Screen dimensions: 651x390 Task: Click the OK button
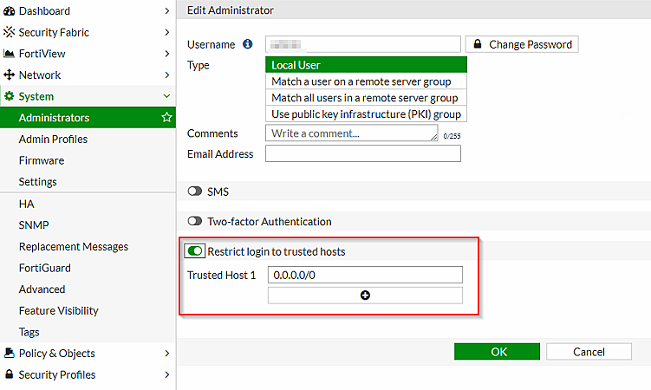(x=497, y=351)
